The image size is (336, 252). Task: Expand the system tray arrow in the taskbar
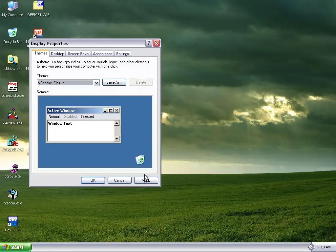tap(311, 247)
